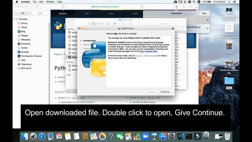Open Zoom from the dock
Screen dimensions: 252x142
[146, 136]
